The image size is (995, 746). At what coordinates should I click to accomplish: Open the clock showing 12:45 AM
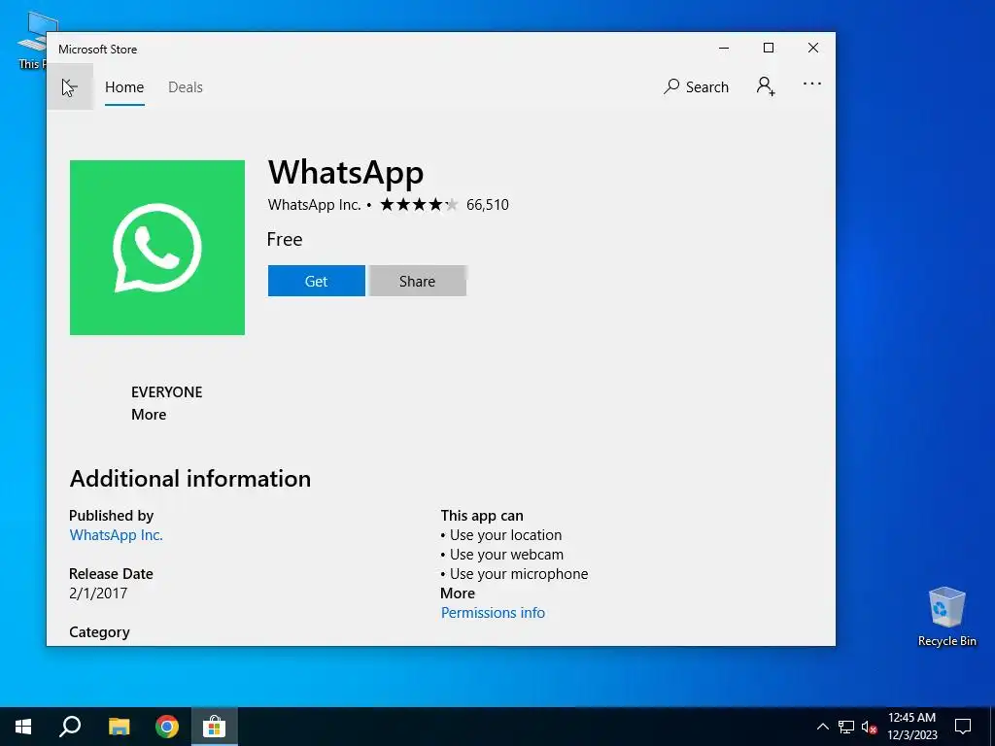coord(911,727)
